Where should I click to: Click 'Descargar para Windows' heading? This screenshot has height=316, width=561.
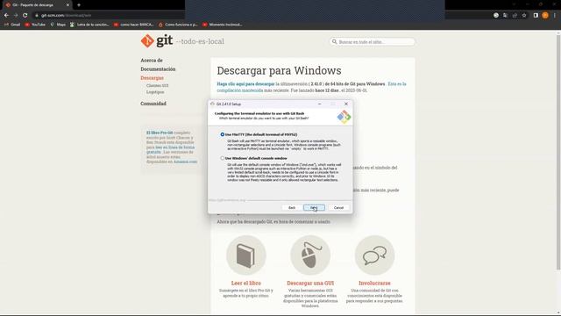pos(279,70)
